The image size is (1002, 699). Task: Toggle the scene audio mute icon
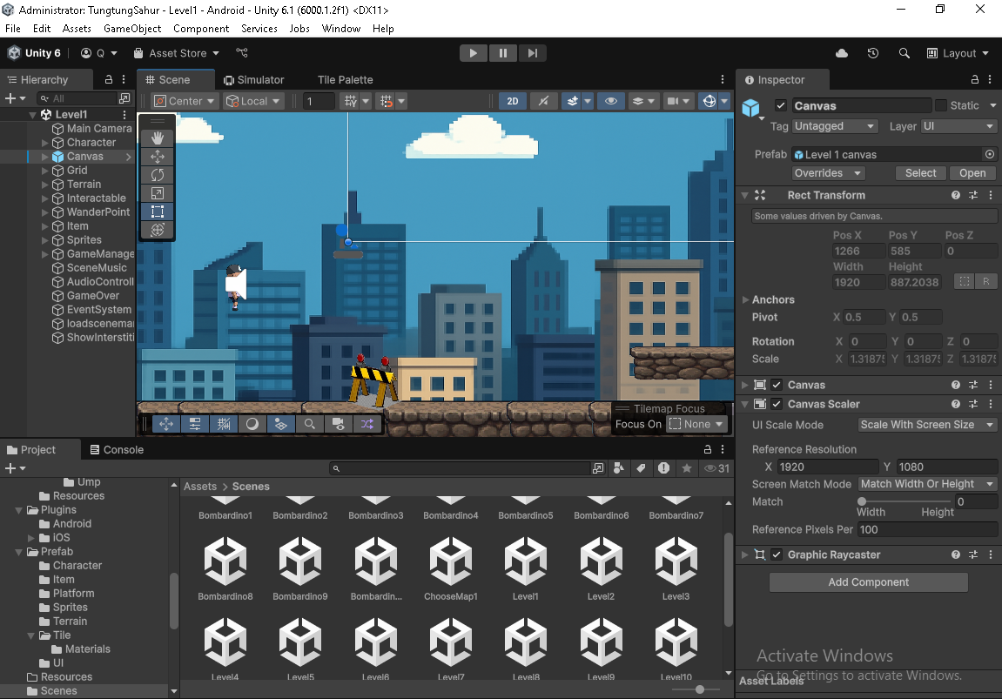click(x=544, y=101)
